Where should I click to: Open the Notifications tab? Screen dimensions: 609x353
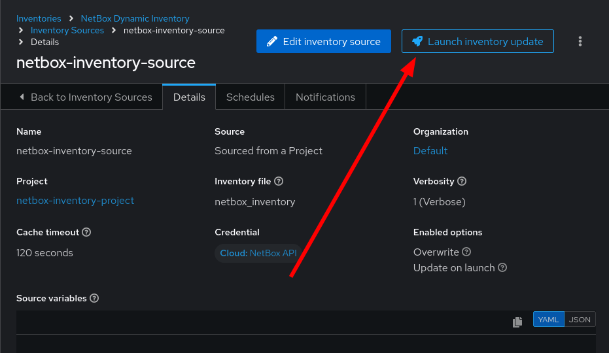325,97
